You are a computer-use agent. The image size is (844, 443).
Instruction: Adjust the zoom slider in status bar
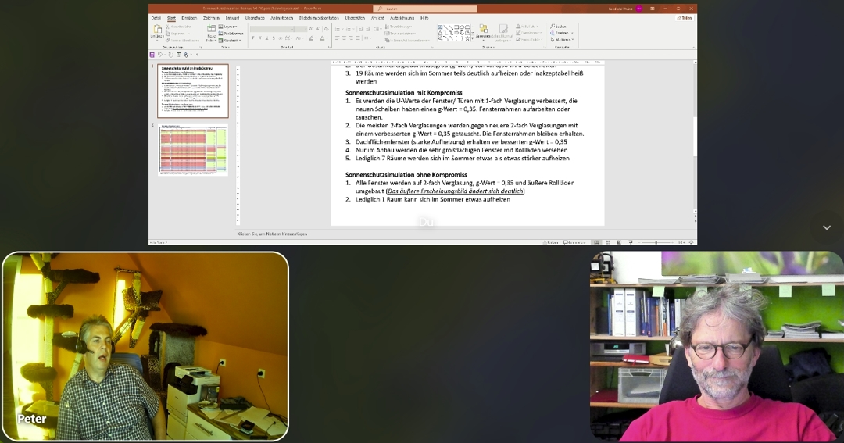tap(656, 242)
